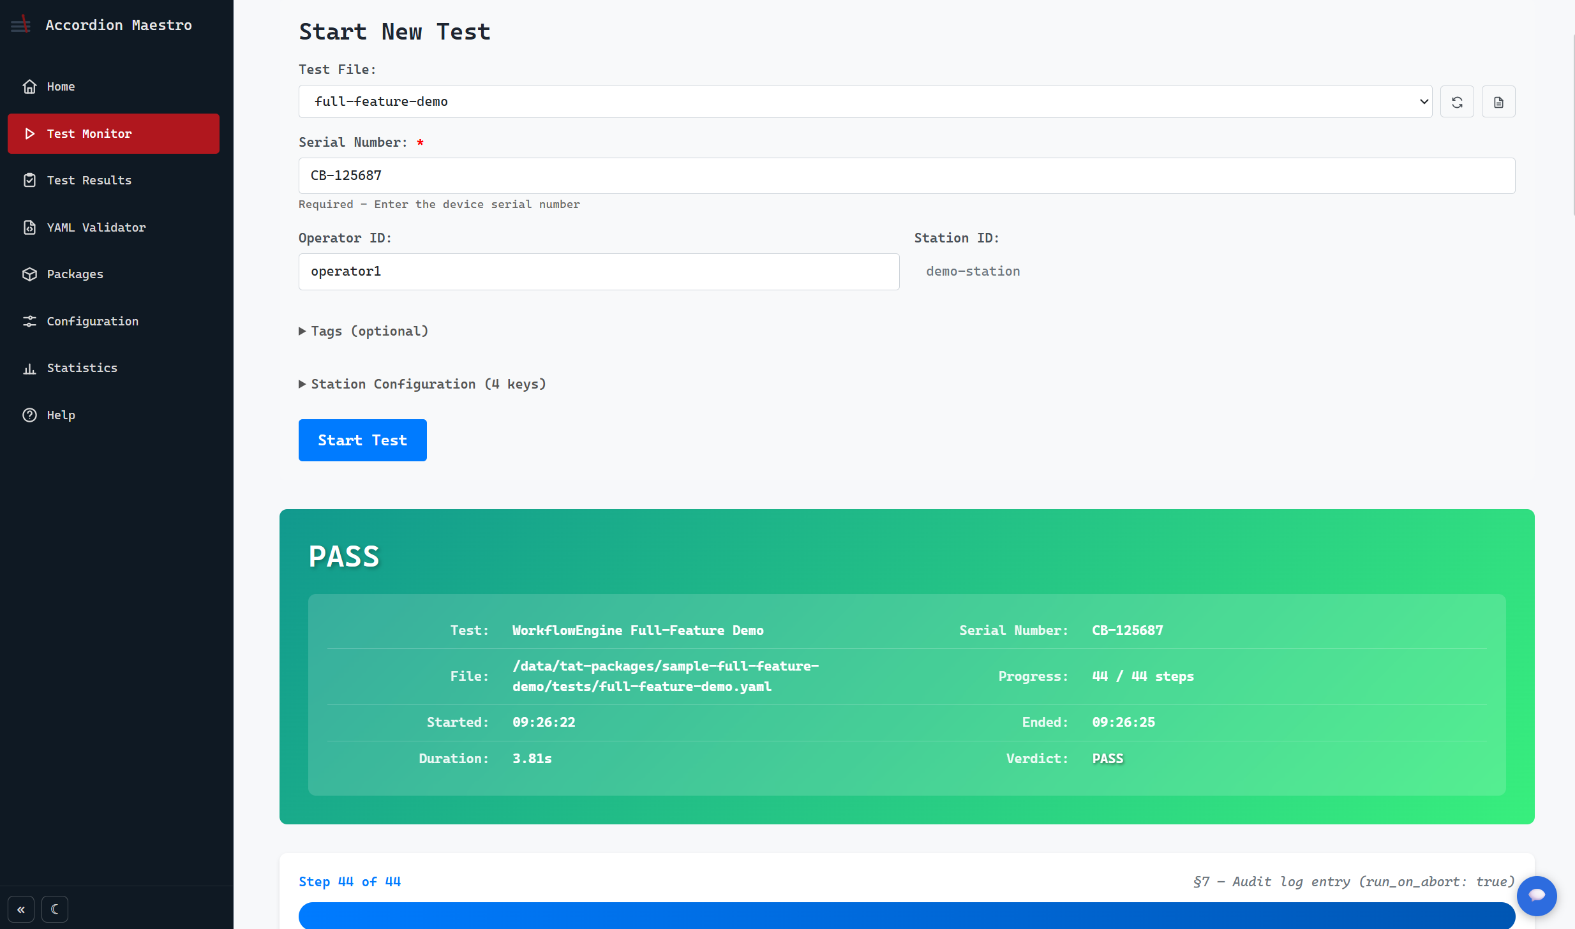The image size is (1575, 929).
Task: Click the Statistics bar chart icon
Action: point(29,368)
